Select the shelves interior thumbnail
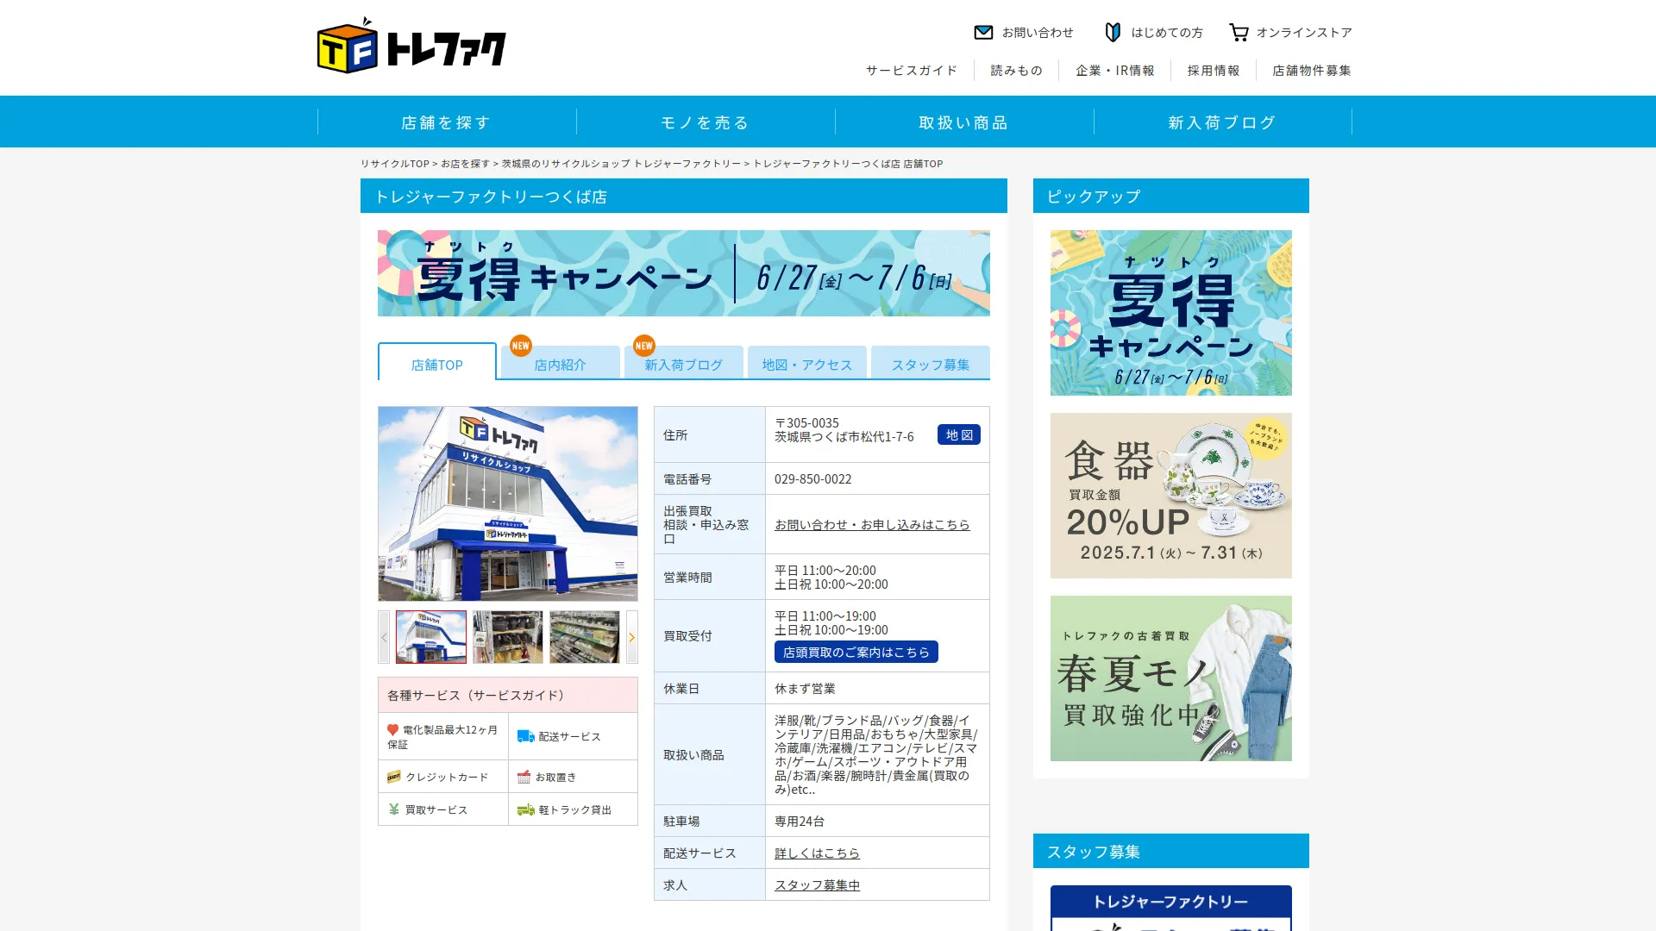The image size is (1656, 931). coord(585,637)
